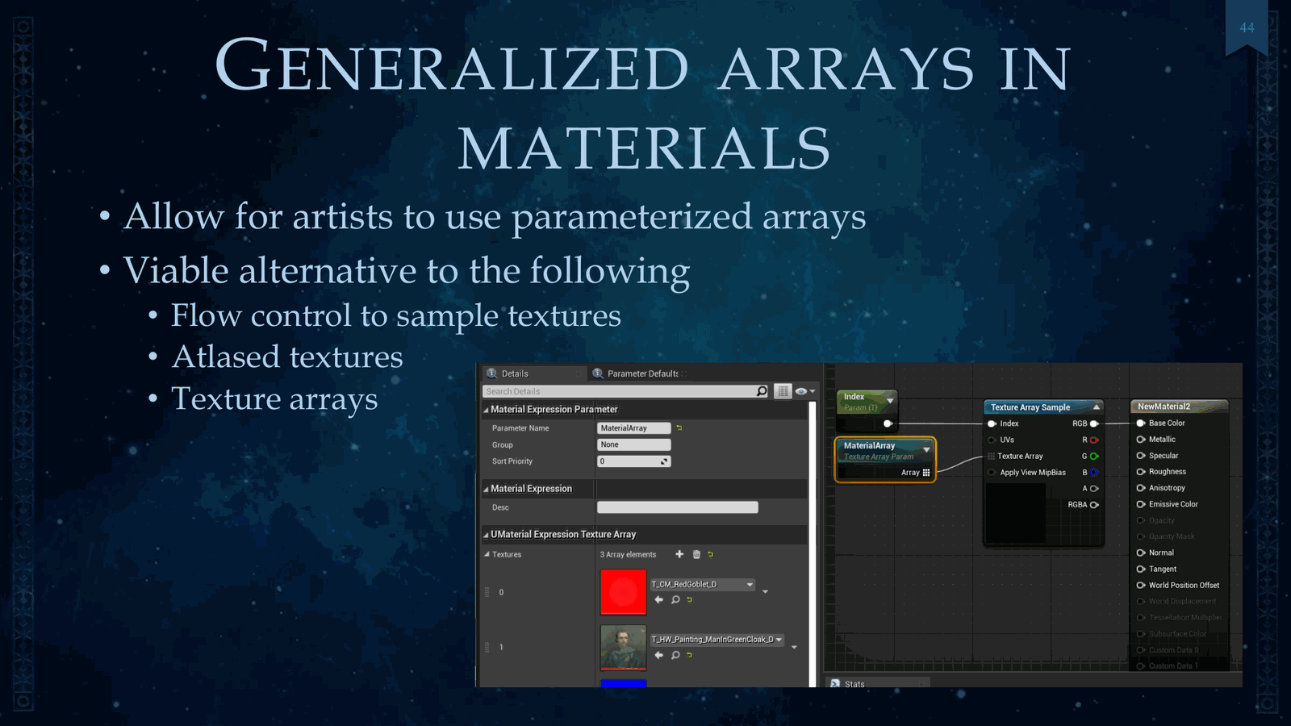1291x726 pixels.
Task: Click the search magnifier in Search Details
Action: (762, 391)
